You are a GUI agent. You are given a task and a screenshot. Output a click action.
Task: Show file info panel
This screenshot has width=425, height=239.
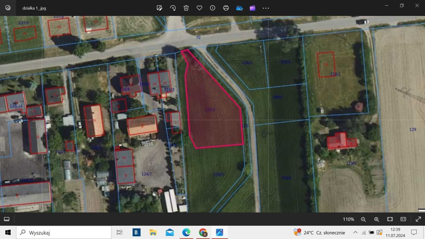(x=212, y=8)
